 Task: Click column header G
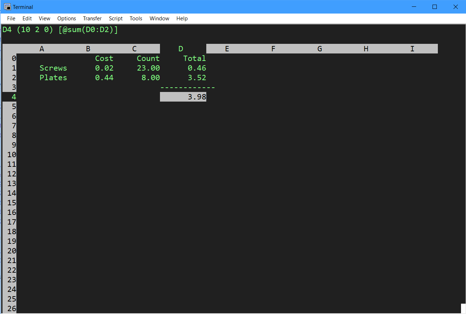(320, 49)
